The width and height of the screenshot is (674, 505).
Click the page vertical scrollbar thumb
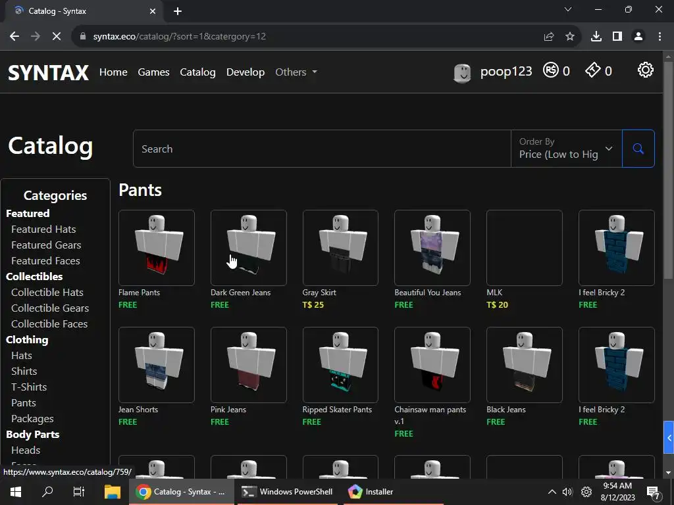coord(668,171)
